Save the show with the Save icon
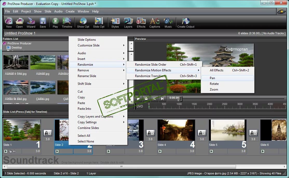This screenshot has height=178, width=289. (x=43, y=23)
